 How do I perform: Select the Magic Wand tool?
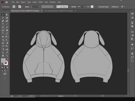(x=3, y=18)
